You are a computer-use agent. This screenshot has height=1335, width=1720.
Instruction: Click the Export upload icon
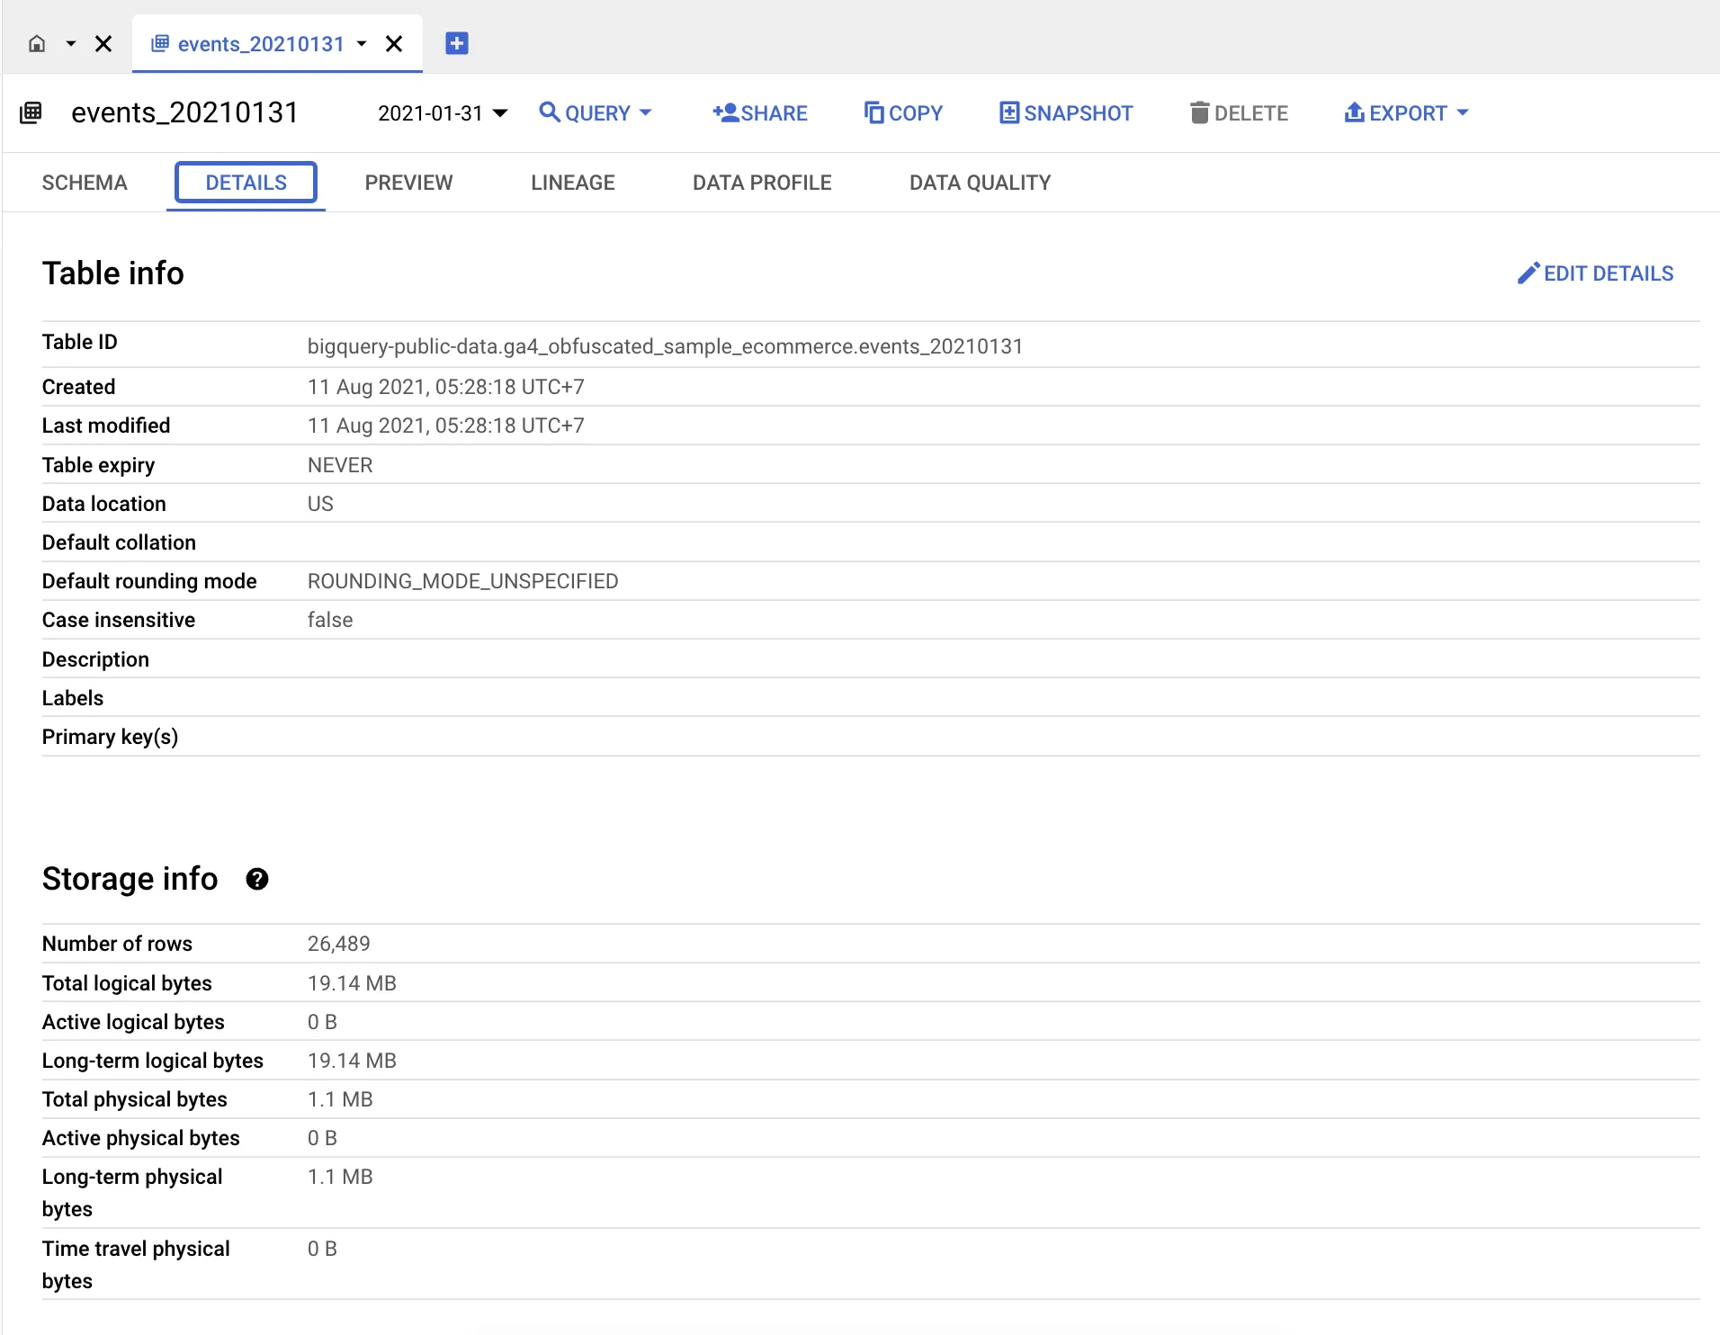point(1354,112)
